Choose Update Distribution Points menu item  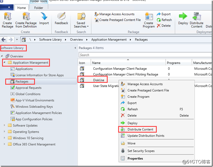point(157,136)
